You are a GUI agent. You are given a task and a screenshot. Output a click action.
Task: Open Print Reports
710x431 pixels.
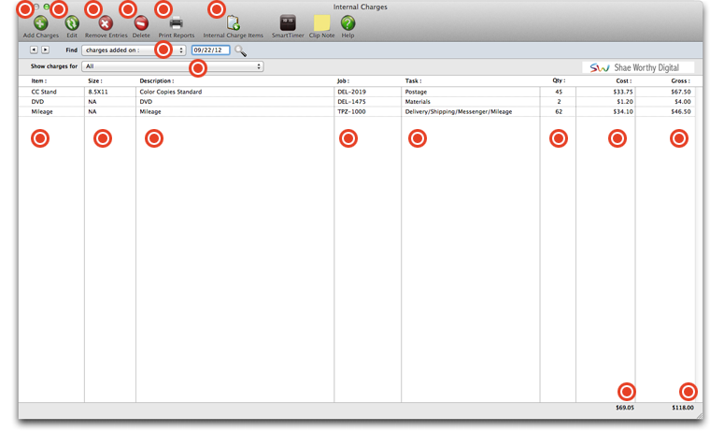click(x=176, y=23)
